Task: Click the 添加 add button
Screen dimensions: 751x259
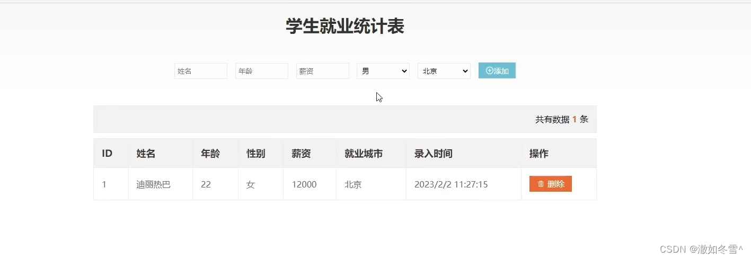Action: (x=497, y=70)
